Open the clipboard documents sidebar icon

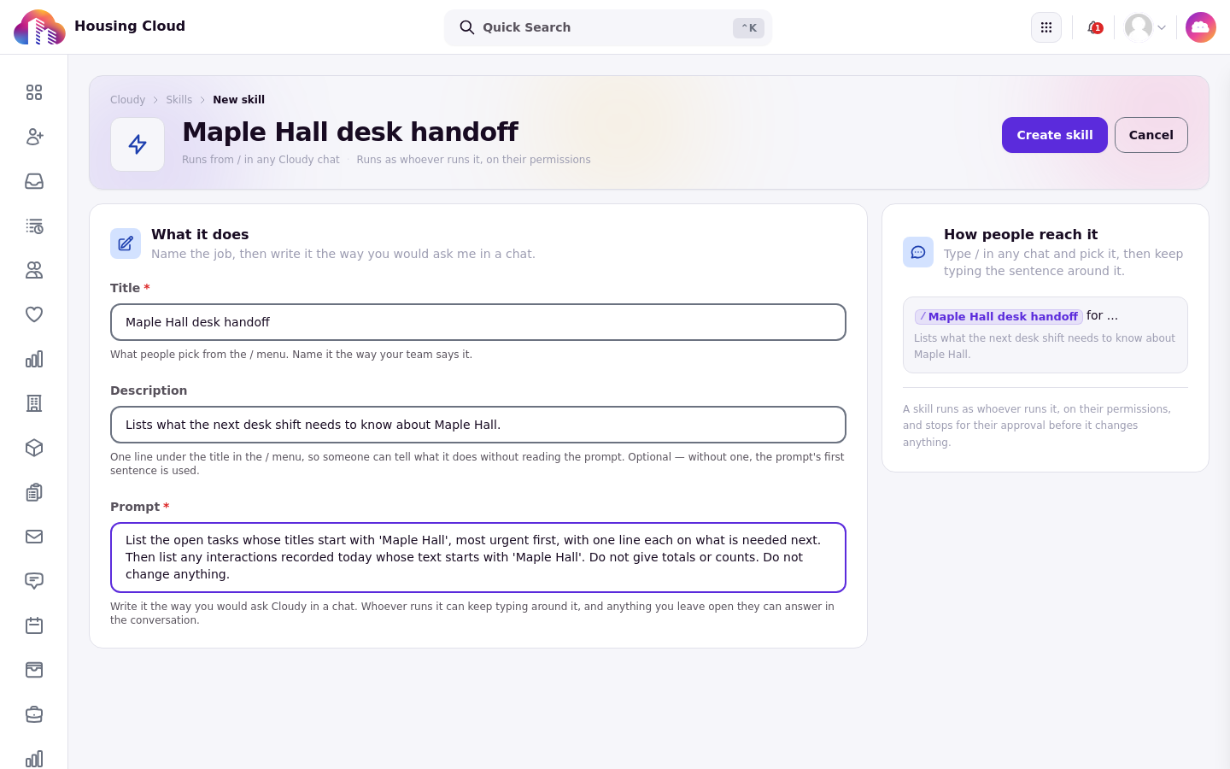(34, 492)
